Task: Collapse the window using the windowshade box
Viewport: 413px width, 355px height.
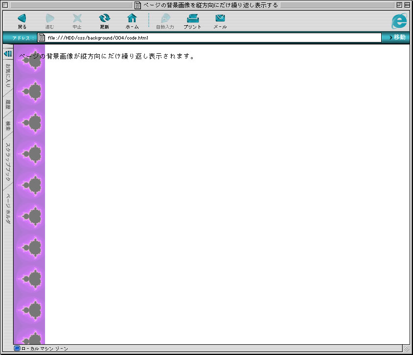Action: [407, 5]
